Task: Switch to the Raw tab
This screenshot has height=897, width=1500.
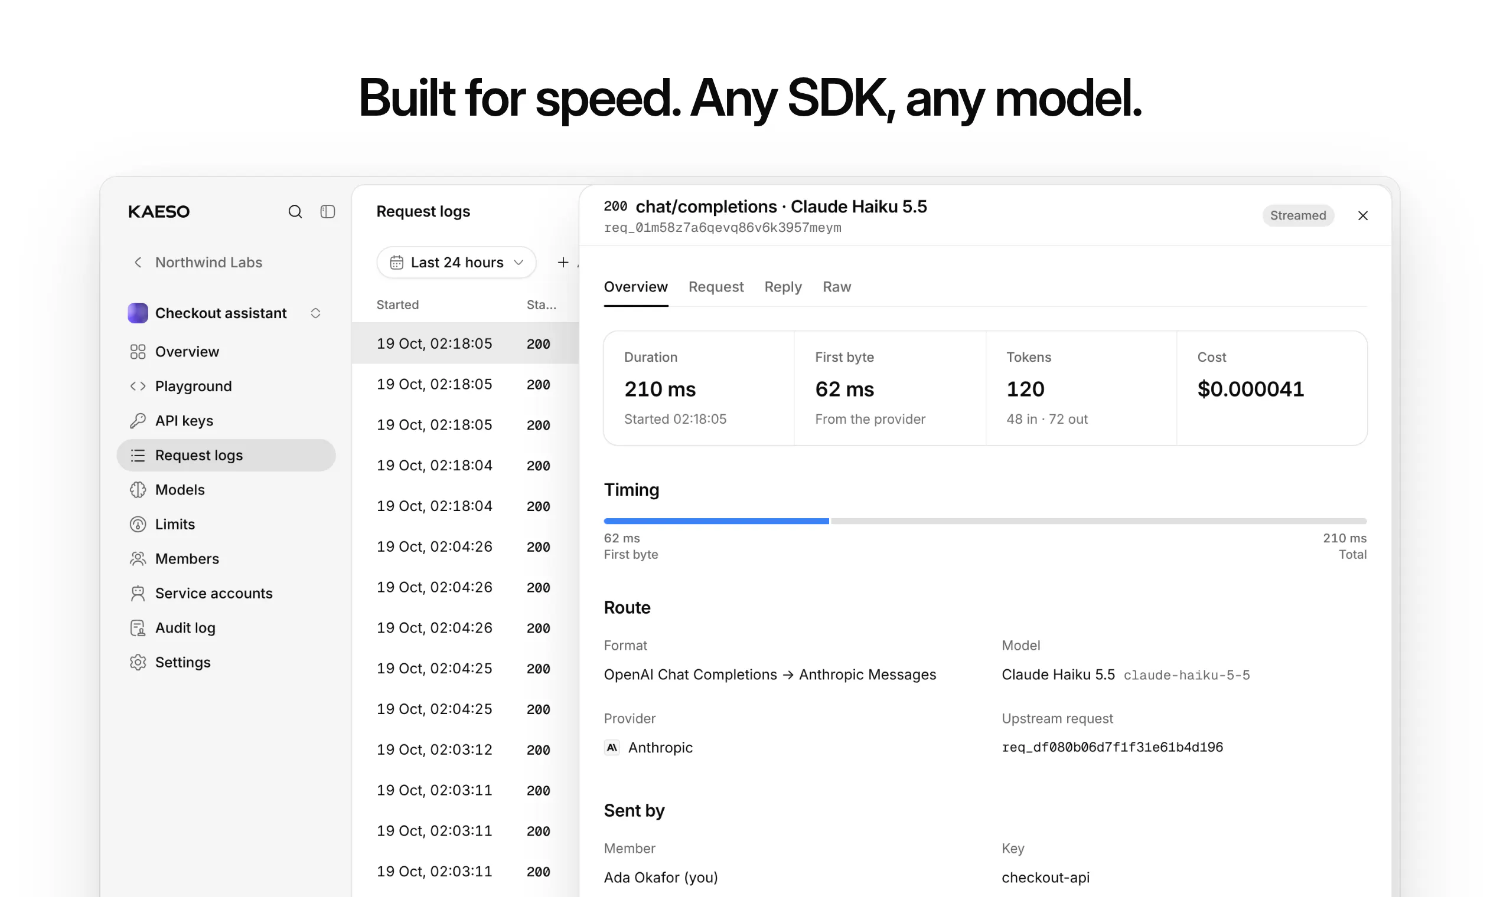Action: pyautogui.click(x=836, y=286)
